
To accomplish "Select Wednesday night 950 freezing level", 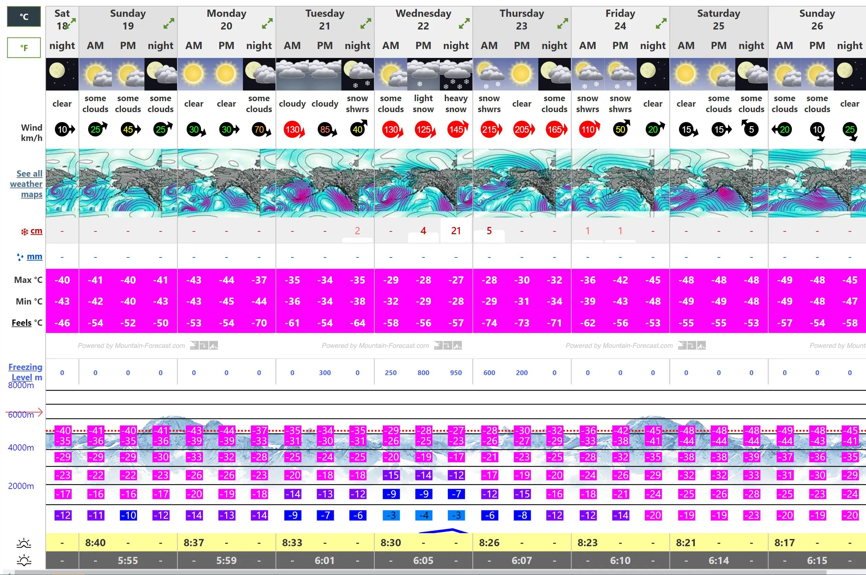I will pos(456,373).
